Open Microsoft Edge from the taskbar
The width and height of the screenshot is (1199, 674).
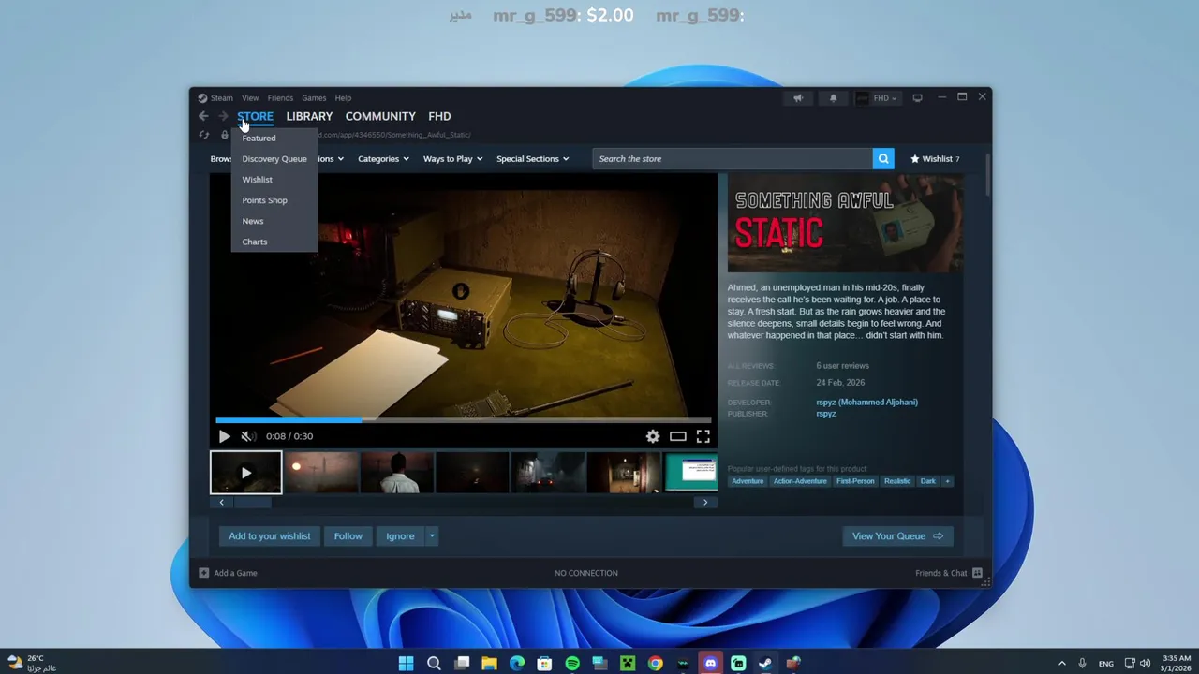517,663
